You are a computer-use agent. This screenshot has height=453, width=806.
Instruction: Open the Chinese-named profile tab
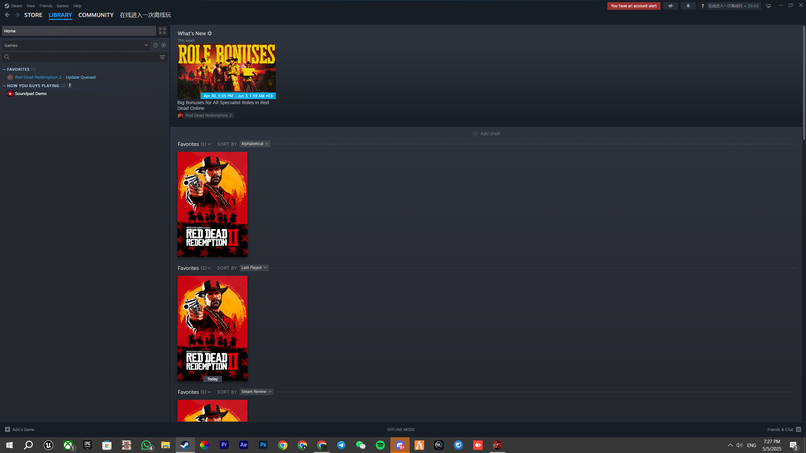pos(145,15)
